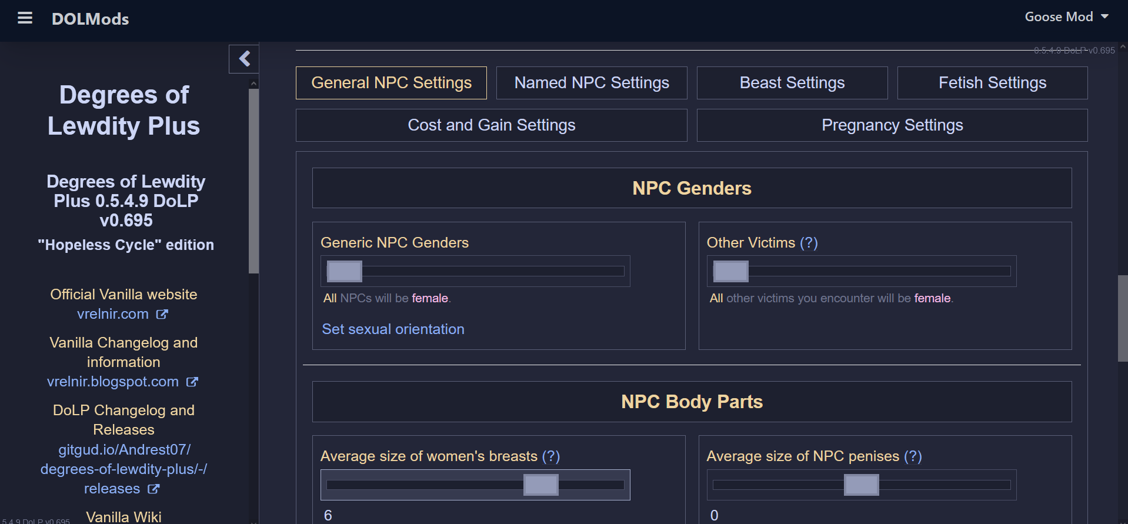Click external link icon beside vrelnir.com

point(162,315)
